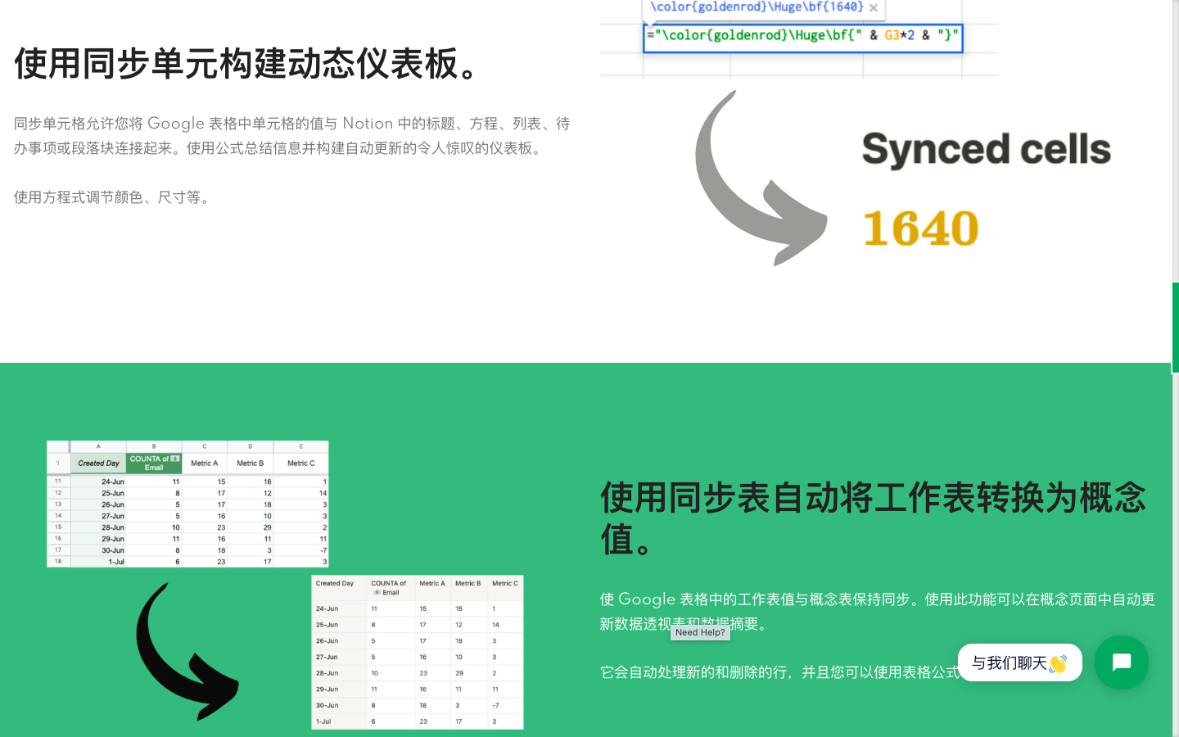This screenshot has width=1179, height=737.
Task: Click the Created Day column header
Action: (98, 463)
